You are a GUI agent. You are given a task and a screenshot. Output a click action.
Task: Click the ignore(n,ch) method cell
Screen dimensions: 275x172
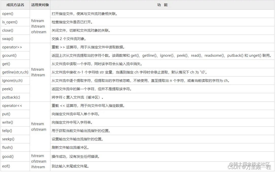pos(15,81)
